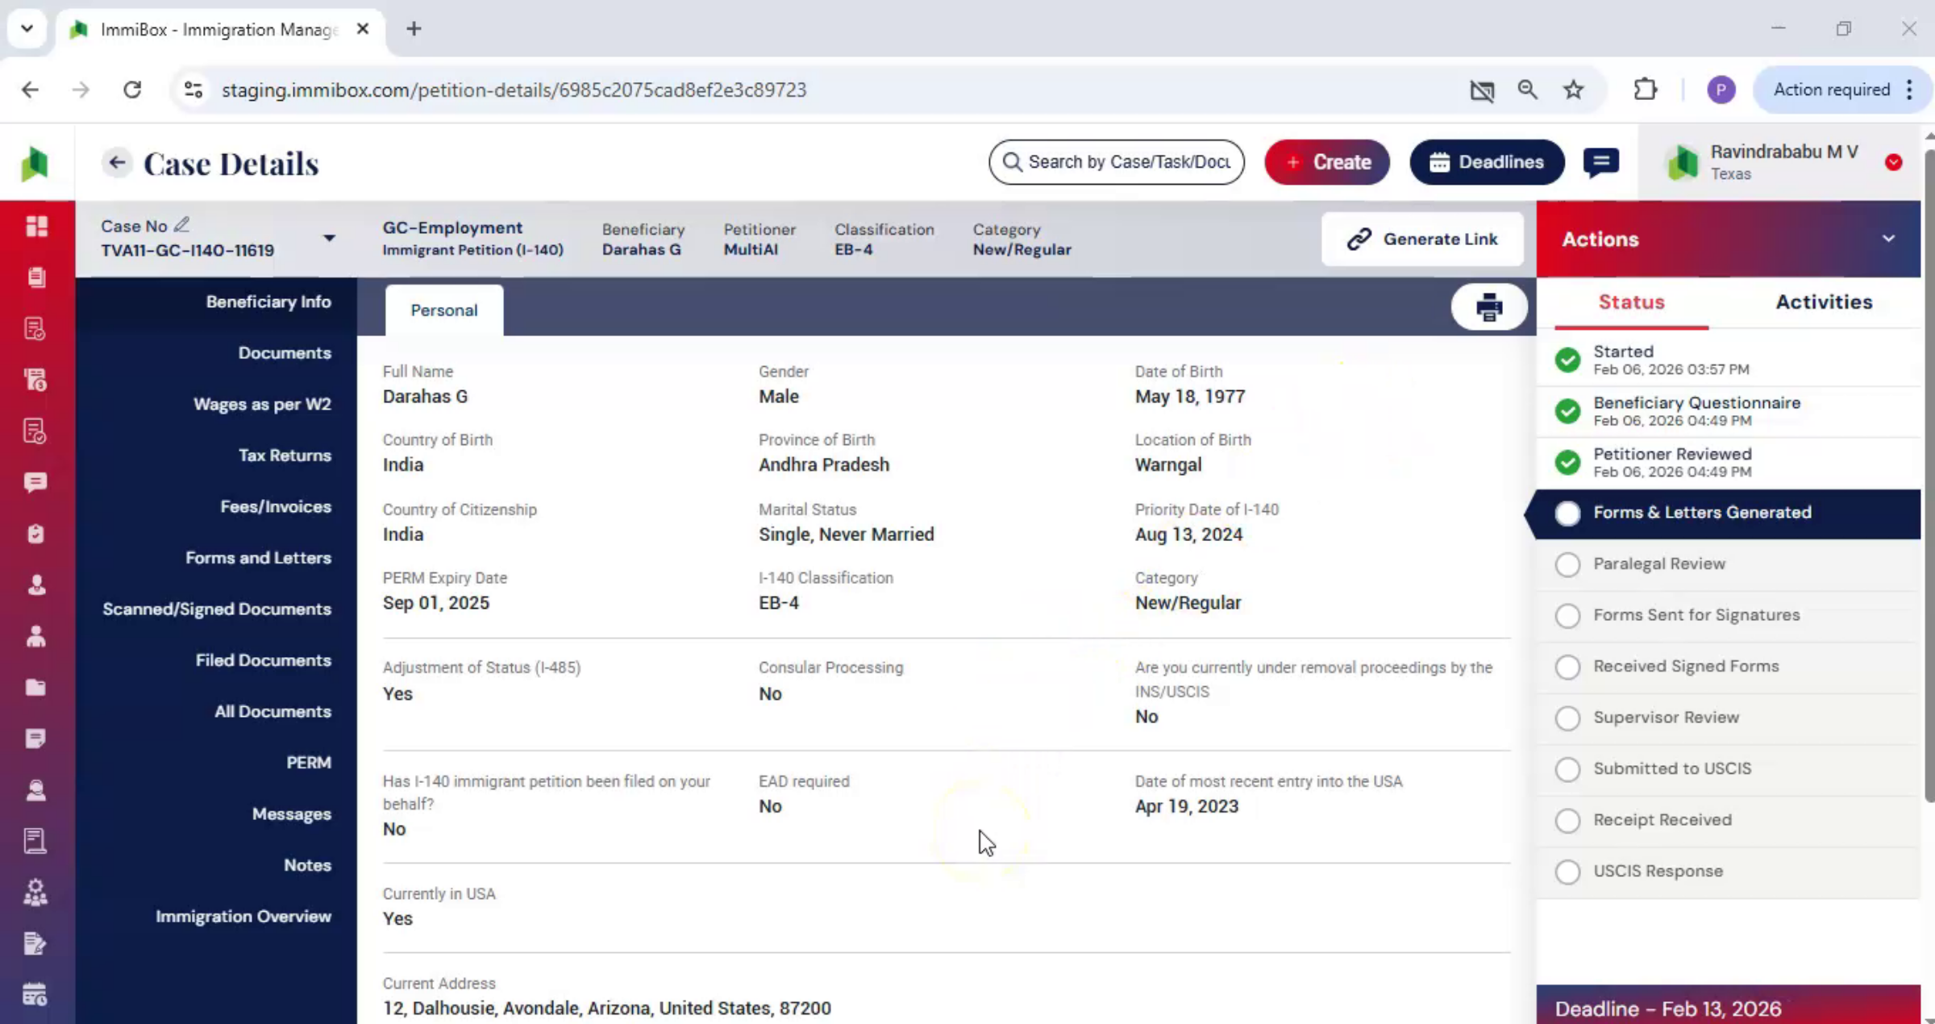The image size is (1935, 1024).
Task: Open the clipboard checkmark sidebar icon
Action: tap(36, 534)
